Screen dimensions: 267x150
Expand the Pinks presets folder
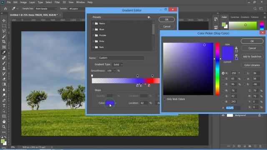pos(93,41)
